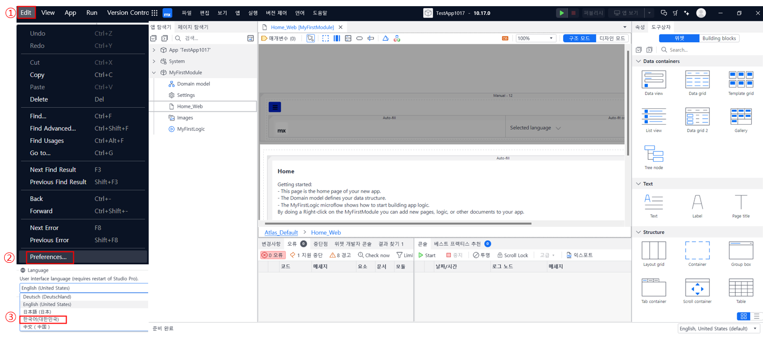
Task: Pick the Template grid widget
Action: (x=741, y=83)
